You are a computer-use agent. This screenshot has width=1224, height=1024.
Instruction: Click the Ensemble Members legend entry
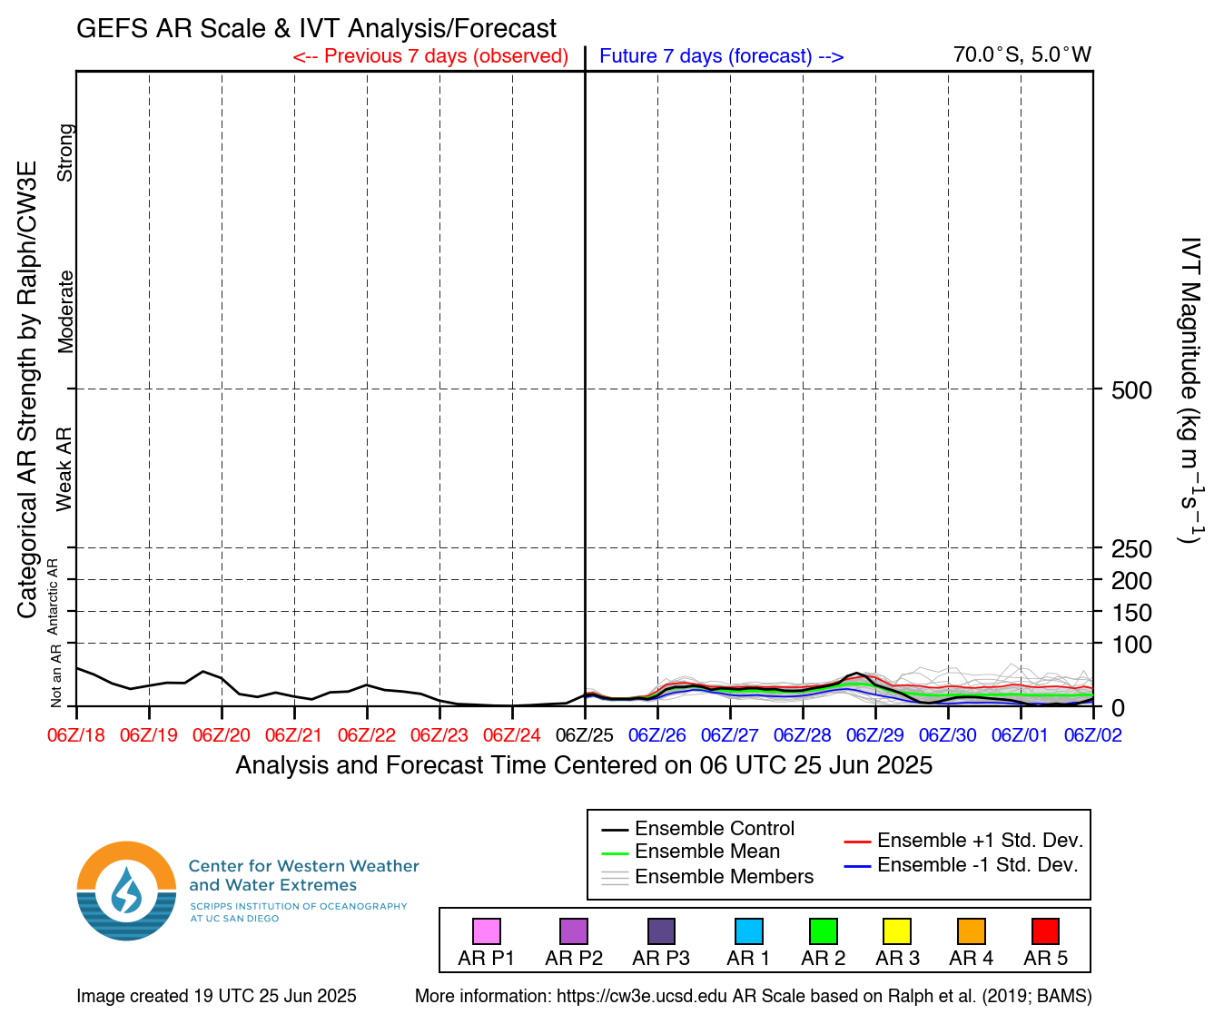707,877
